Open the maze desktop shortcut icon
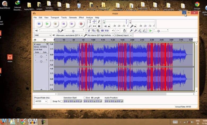The image size is (207, 125). coord(10,58)
